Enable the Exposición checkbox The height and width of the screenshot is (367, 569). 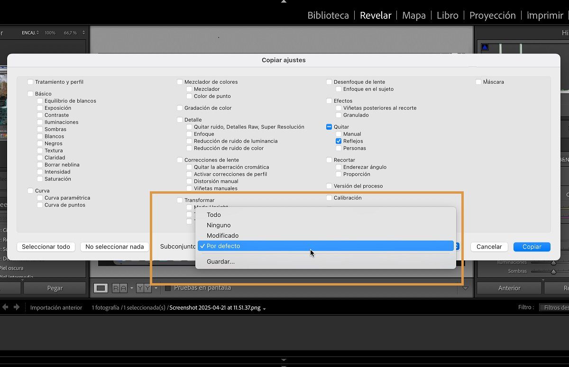(41, 107)
